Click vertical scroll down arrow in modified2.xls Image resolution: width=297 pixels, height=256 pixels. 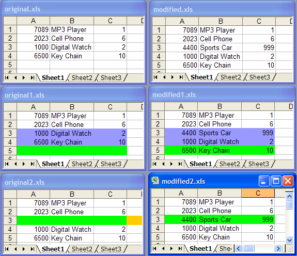click(x=289, y=240)
